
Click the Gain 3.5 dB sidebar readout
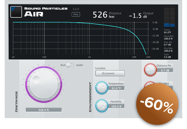coord(167,56)
